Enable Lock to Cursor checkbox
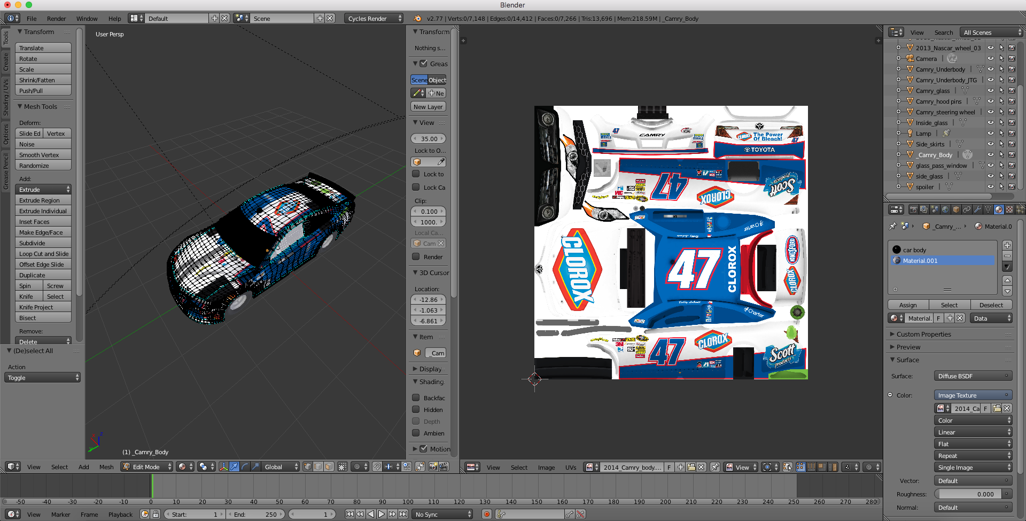Screen dimensions: 1026x521 [416, 174]
